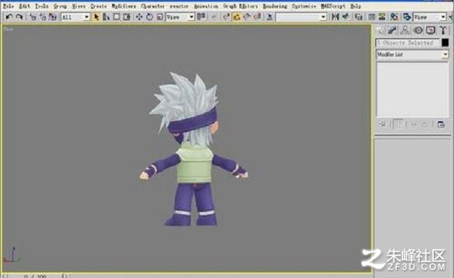454x278 pixels.
Task: Switch to the Utilities hammer tab
Action: click(443, 30)
